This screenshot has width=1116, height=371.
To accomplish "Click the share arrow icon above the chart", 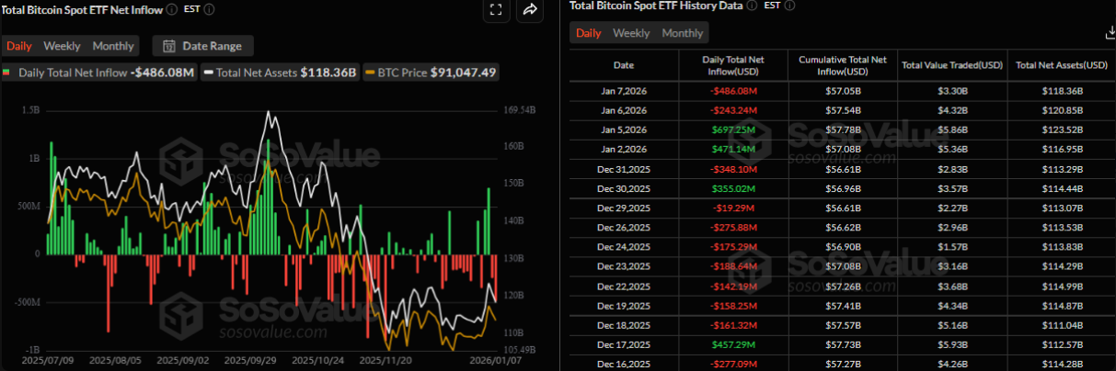I will coord(530,10).
